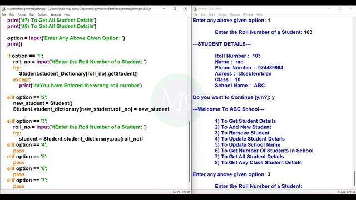Screen dimensions: 356x200
Task: Click the line elif option == '7':
Action: 27,180
